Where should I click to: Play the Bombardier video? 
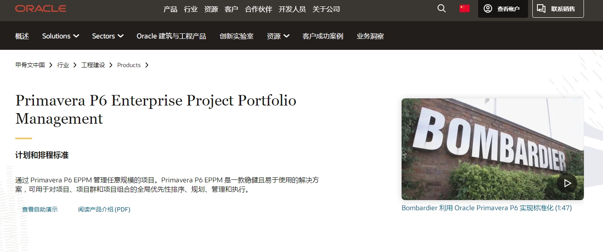pyautogui.click(x=567, y=183)
